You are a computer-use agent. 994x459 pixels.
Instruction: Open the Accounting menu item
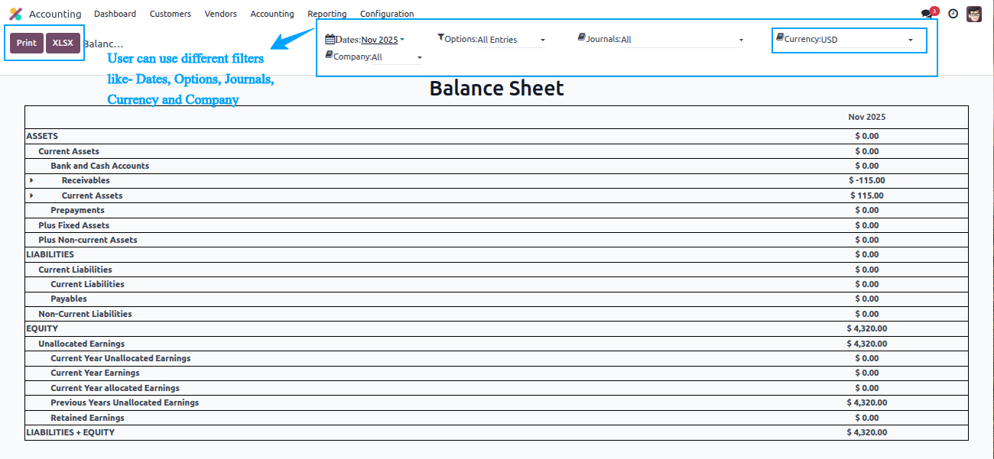(x=272, y=14)
